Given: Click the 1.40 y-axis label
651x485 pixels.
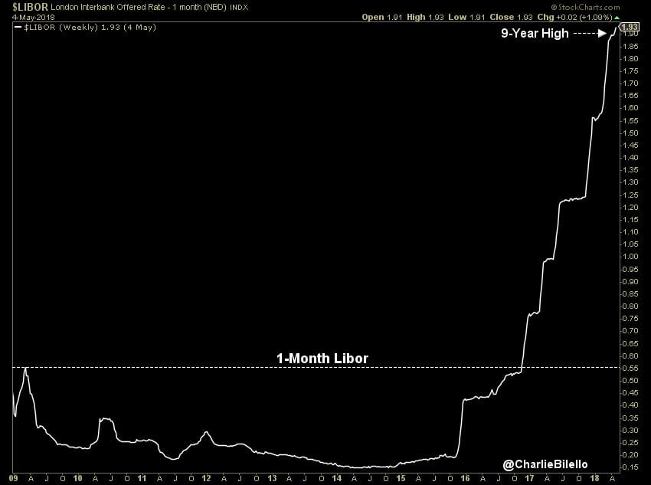Looking at the screenshot, I should 630,157.
